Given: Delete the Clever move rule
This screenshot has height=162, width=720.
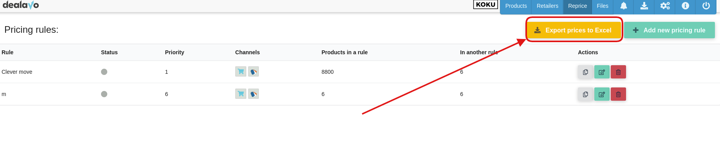Looking at the screenshot, I should [x=618, y=72].
